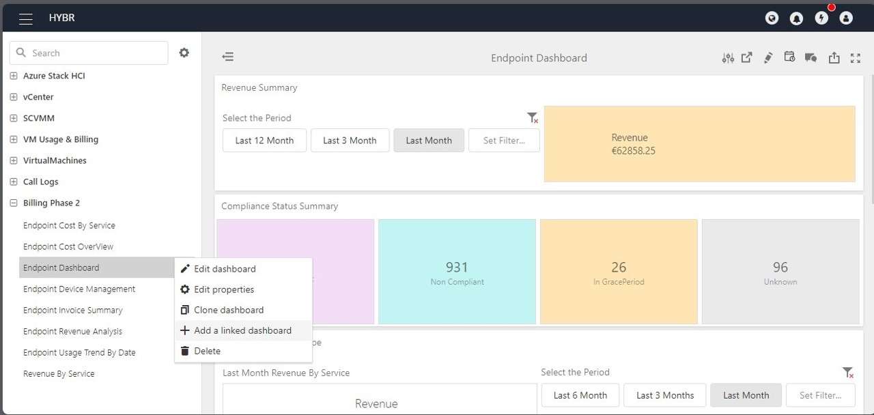Click Set Filter field in Revenue Summary

pos(504,141)
